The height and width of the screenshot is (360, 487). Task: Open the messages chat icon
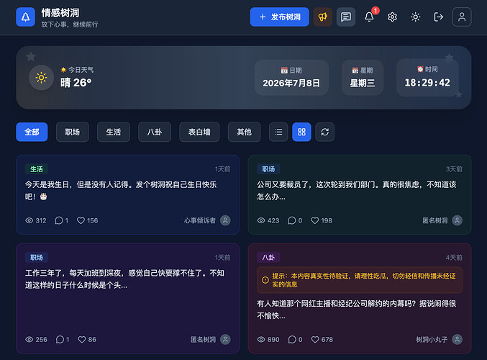(x=346, y=17)
